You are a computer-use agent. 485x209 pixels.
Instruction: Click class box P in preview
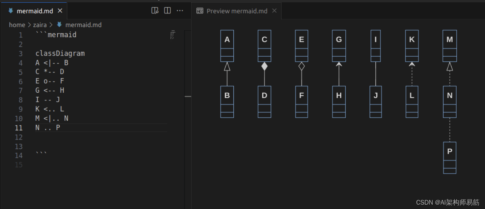click(450, 158)
